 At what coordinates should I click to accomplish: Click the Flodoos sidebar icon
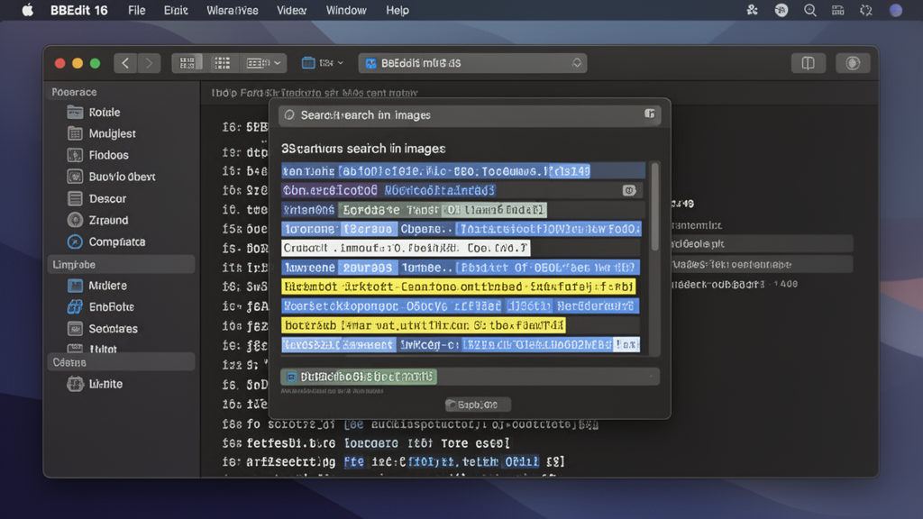(75, 155)
